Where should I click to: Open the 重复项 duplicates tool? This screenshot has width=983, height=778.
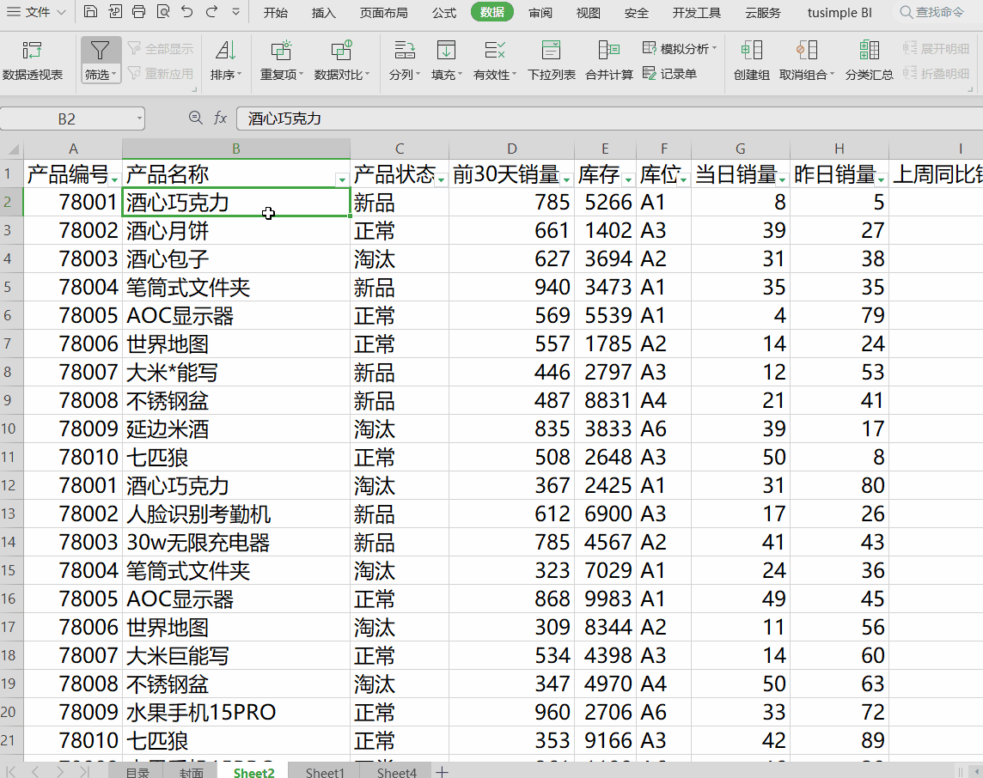coord(282,61)
